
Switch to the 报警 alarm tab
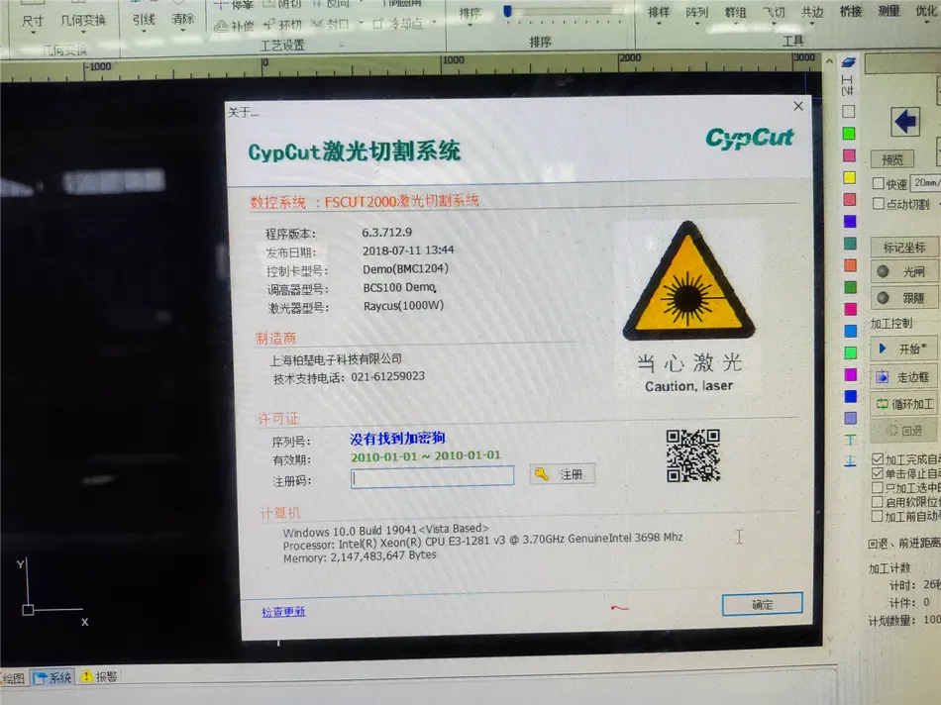99,677
